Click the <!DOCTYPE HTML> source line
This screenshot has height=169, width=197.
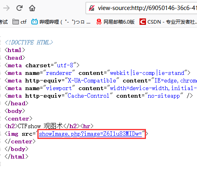29,42
